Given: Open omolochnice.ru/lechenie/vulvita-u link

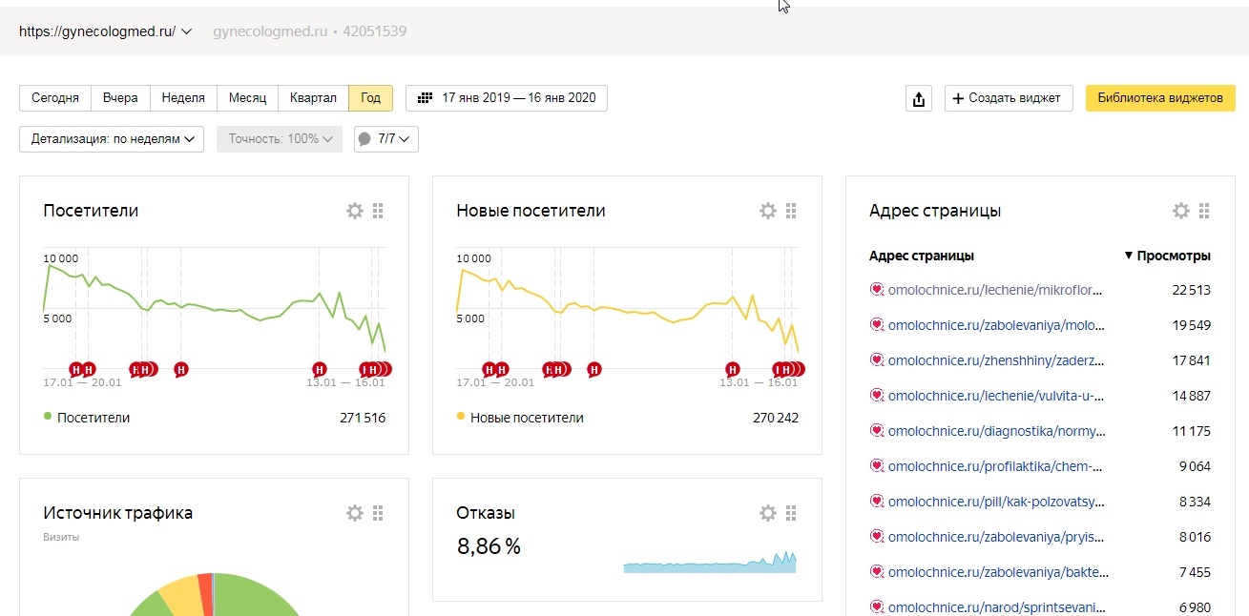Looking at the screenshot, I should 995,396.
